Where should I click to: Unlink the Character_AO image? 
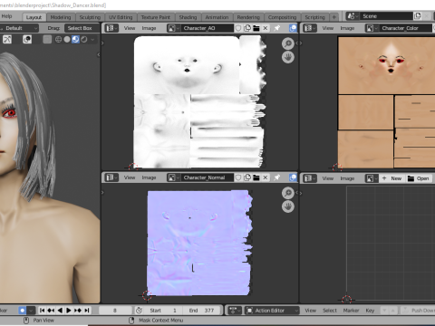coord(266,28)
